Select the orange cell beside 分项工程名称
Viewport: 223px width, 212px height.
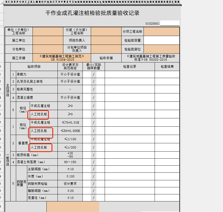coord(161,31)
